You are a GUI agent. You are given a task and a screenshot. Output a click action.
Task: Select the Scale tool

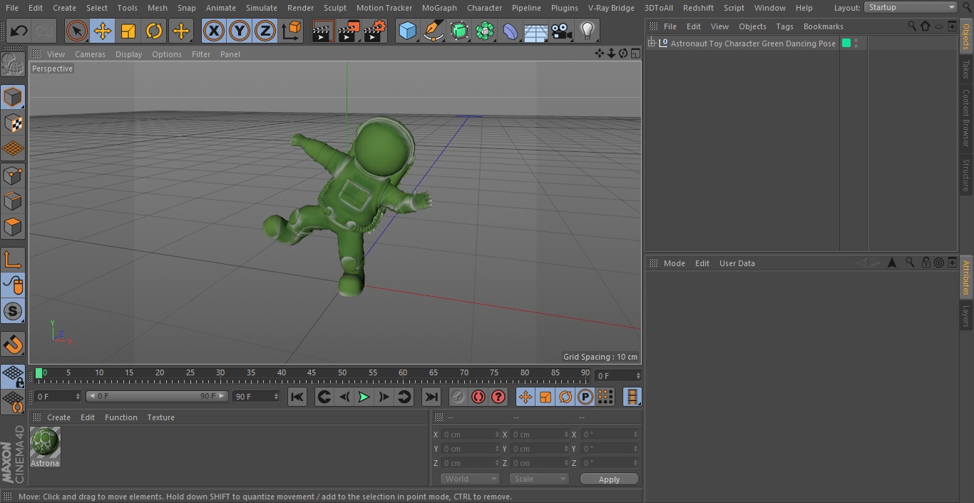coord(128,31)
